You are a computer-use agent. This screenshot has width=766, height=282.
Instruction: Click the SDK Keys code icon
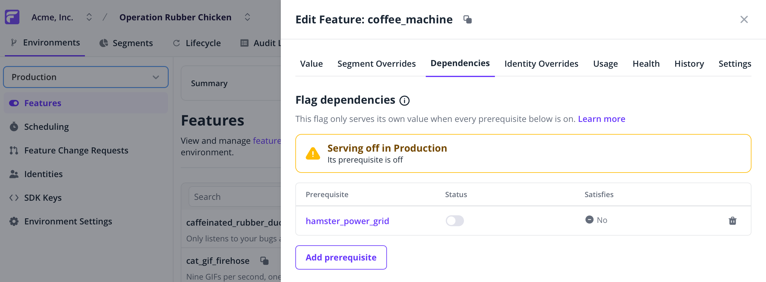[x=14, y=198]
